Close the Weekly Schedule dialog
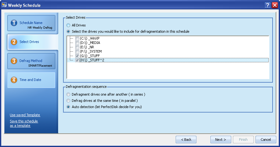This screenshot has height=147, width=280. coord(275,5)
